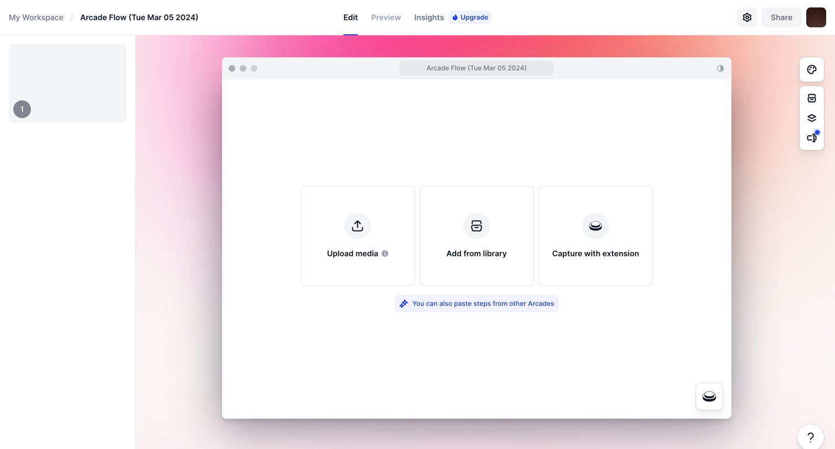The image size is (835, 449).
Task: Select step 1 thumbnail in left panel
Action: [67, 83]
